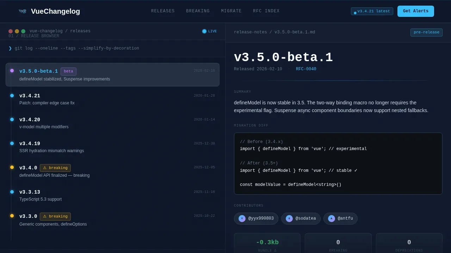The width and height of the screenshot is (451, 253).
Task: Click "SSR hydration mismatch warnings" text
Action: 52,151
